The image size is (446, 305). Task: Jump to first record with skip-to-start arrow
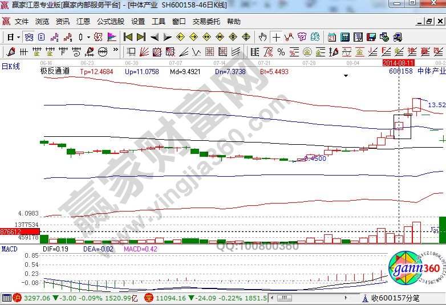pyautogui.click(x=128, y=37)
